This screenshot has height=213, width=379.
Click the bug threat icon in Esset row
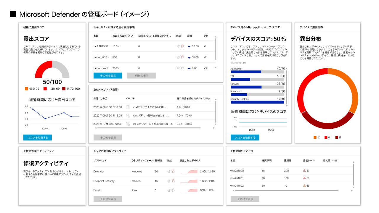point(173,190)
